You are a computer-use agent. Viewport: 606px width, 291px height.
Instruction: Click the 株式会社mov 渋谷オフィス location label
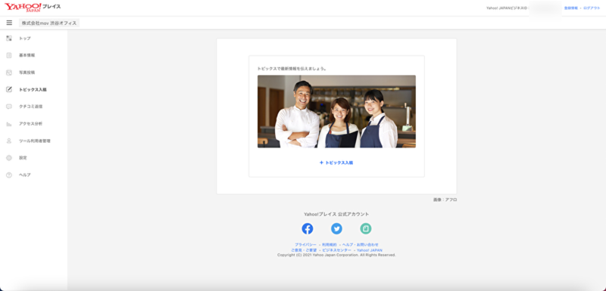tap(49, 23)
